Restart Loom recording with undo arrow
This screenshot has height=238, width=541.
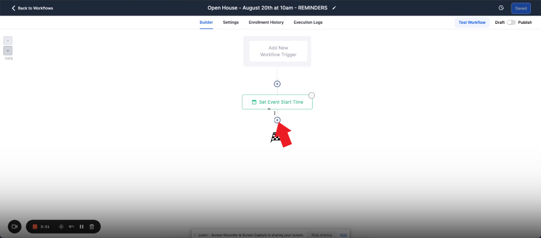click(x=72, y=227)
